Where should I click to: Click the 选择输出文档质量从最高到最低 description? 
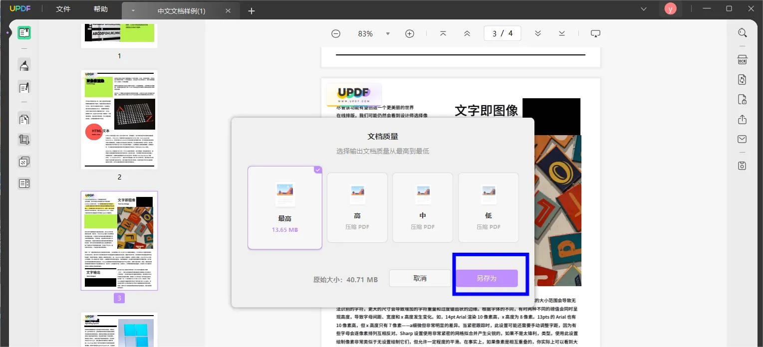coord(383,151)
